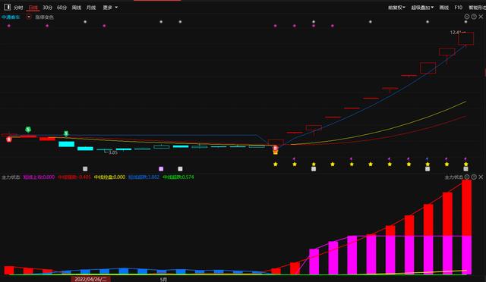Click the 主力状态 label at panel left
486x282 pixels.
[x=11, y=177]
